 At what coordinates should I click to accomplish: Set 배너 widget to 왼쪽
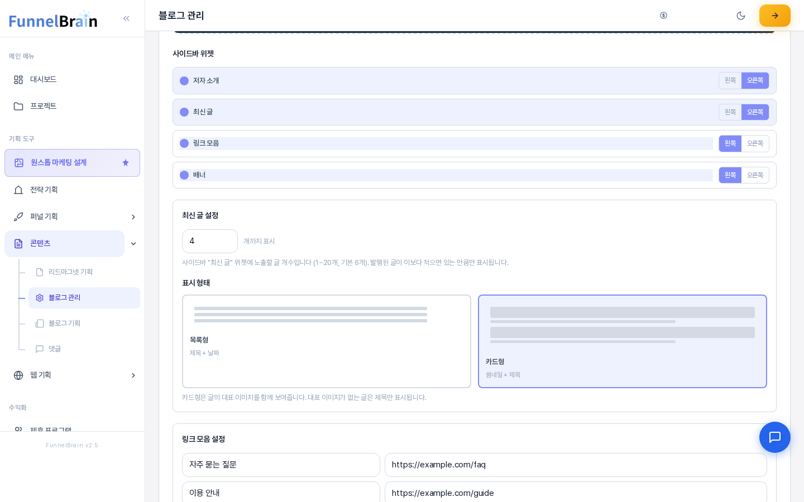coord(730,175)
